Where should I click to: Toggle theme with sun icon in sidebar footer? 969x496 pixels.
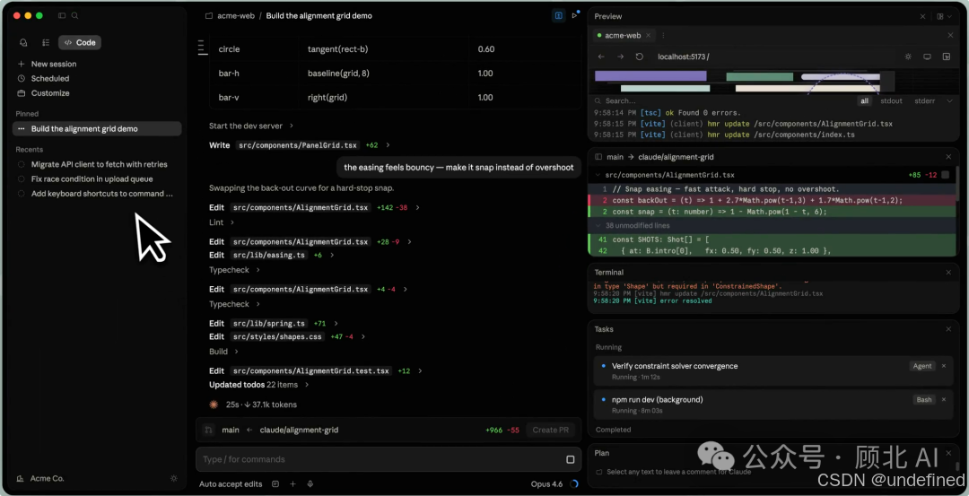[x=174, y=478]
